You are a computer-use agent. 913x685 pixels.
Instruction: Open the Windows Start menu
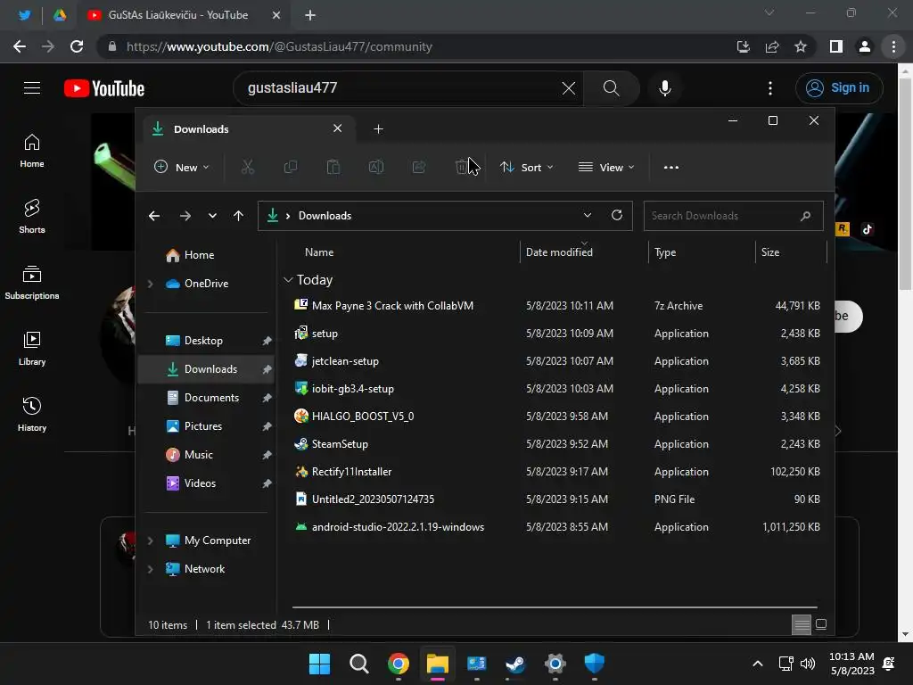(x=319, y=664)
